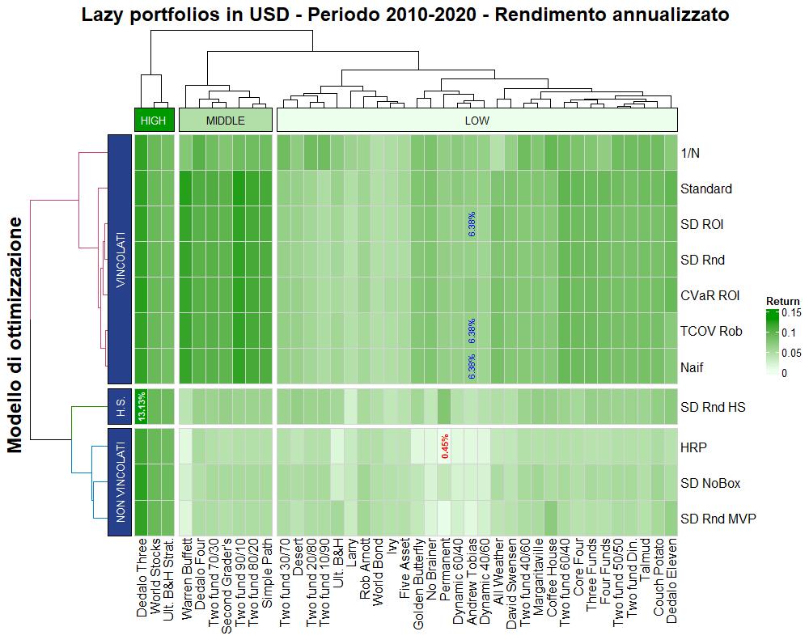Click the Golden Butterfly column label

(417, 584)
